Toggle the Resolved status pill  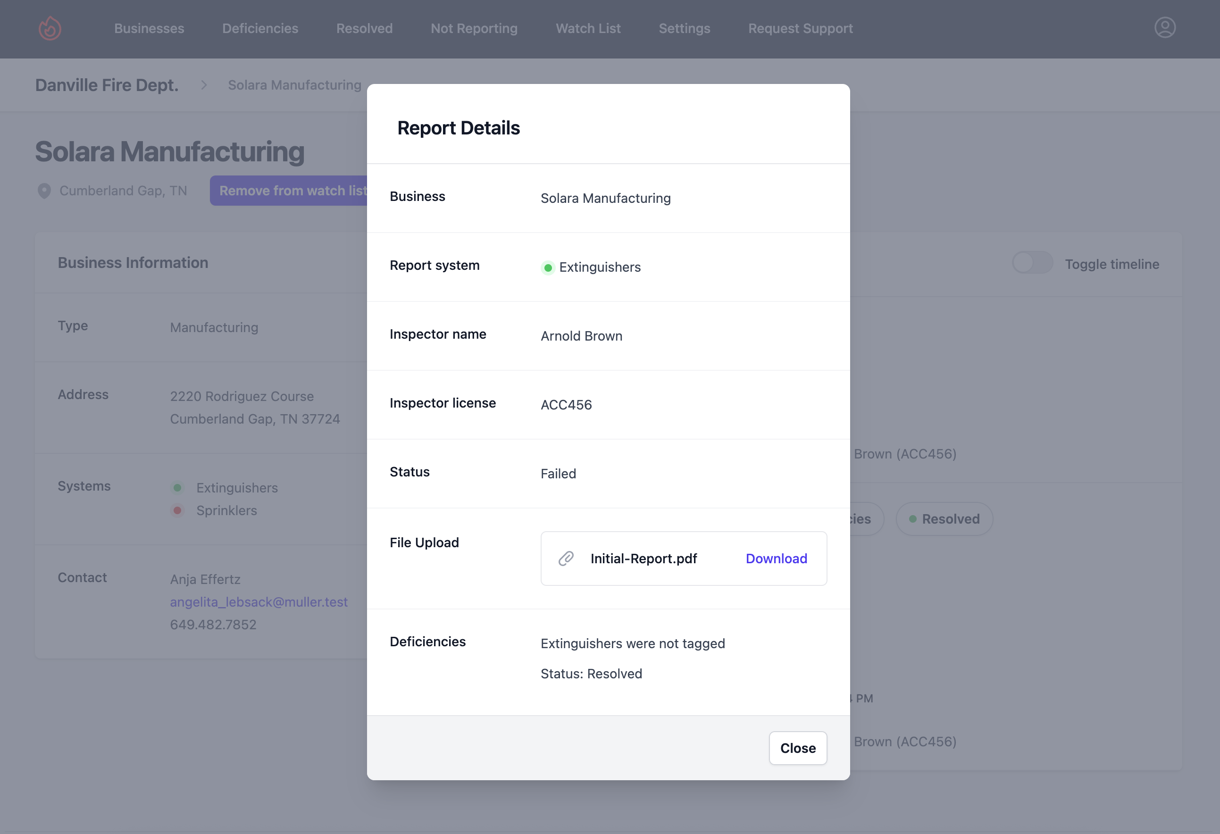coord(944,518)
